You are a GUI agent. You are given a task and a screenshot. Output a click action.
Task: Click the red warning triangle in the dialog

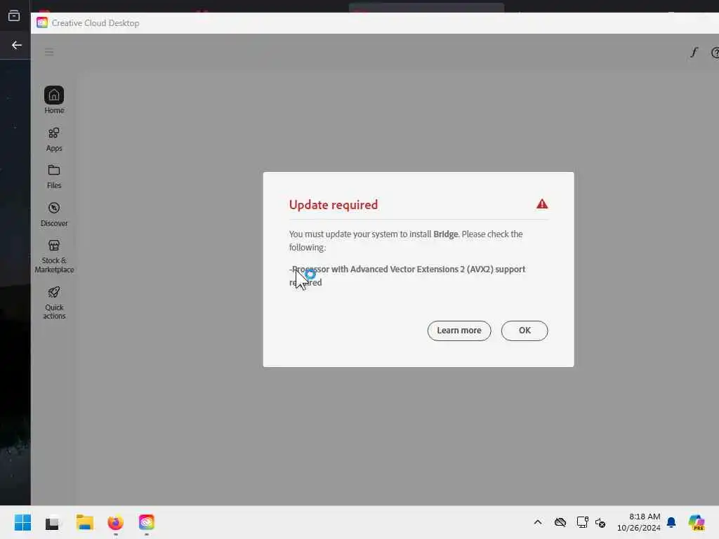coord(542,204)
